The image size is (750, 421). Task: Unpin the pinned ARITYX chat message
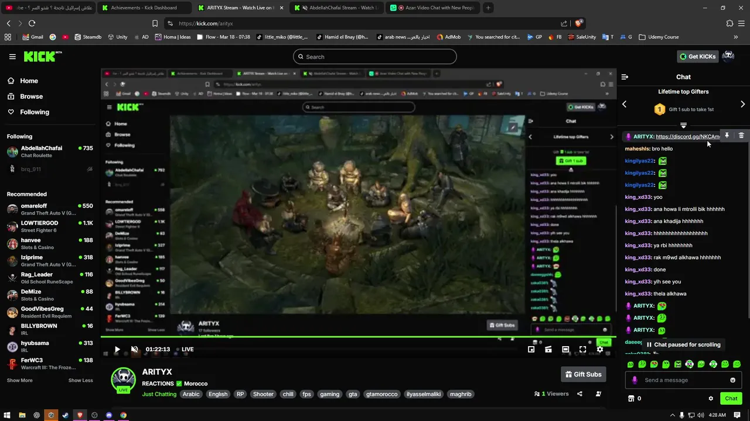tap(727, 136)
